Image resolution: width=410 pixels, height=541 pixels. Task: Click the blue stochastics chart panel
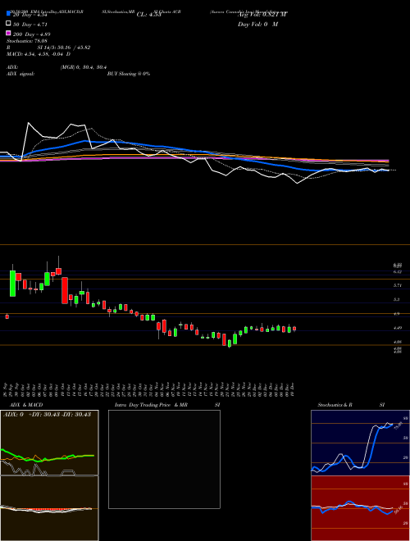coord(360,443)
